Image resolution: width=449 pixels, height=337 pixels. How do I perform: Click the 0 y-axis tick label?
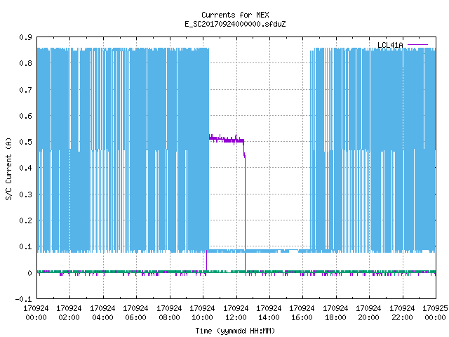pyautogui.click(x=29, y=273)
